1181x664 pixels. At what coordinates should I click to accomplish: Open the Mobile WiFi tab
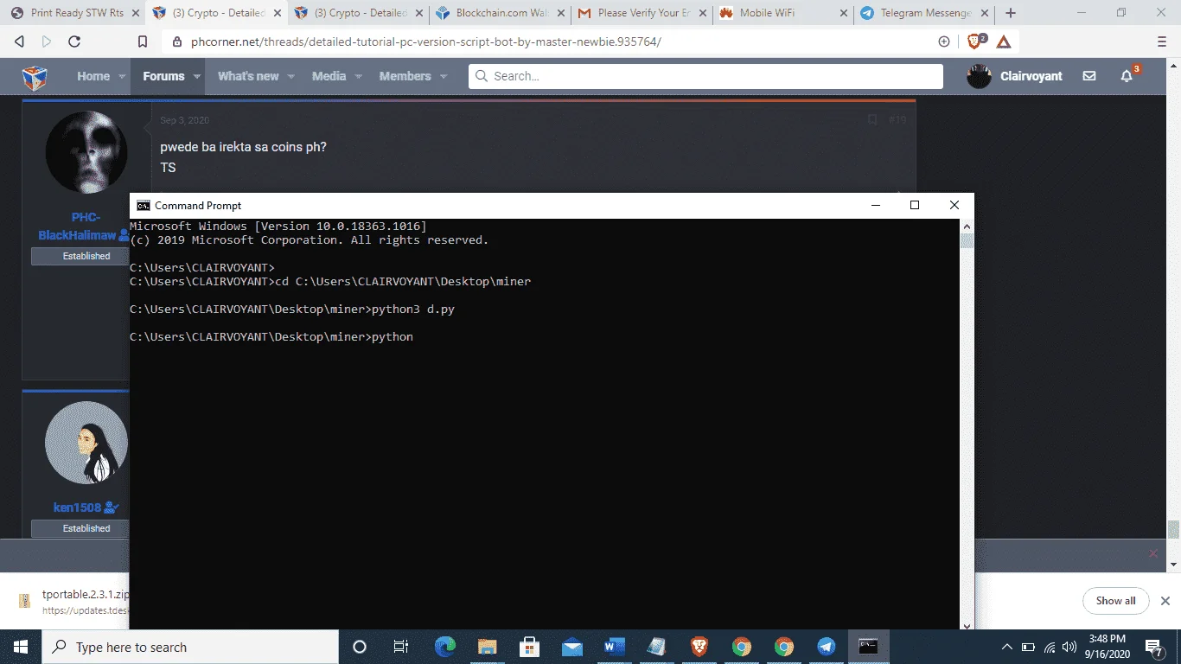782,13
